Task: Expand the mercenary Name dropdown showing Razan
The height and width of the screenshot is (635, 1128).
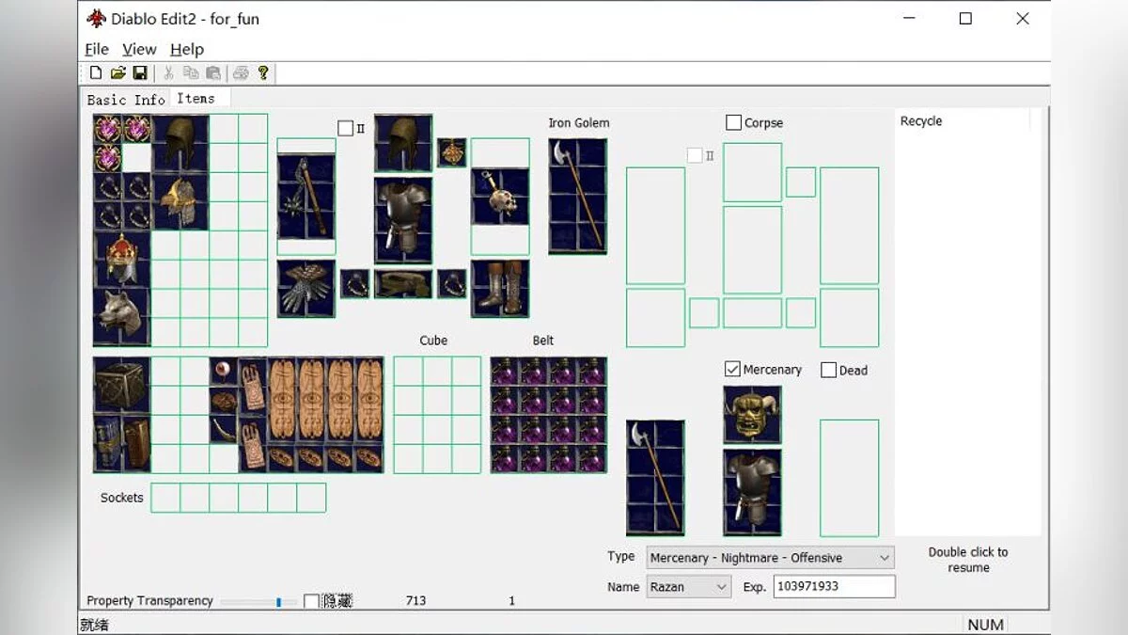Action: pyautogui.click(x=688, y=587)
